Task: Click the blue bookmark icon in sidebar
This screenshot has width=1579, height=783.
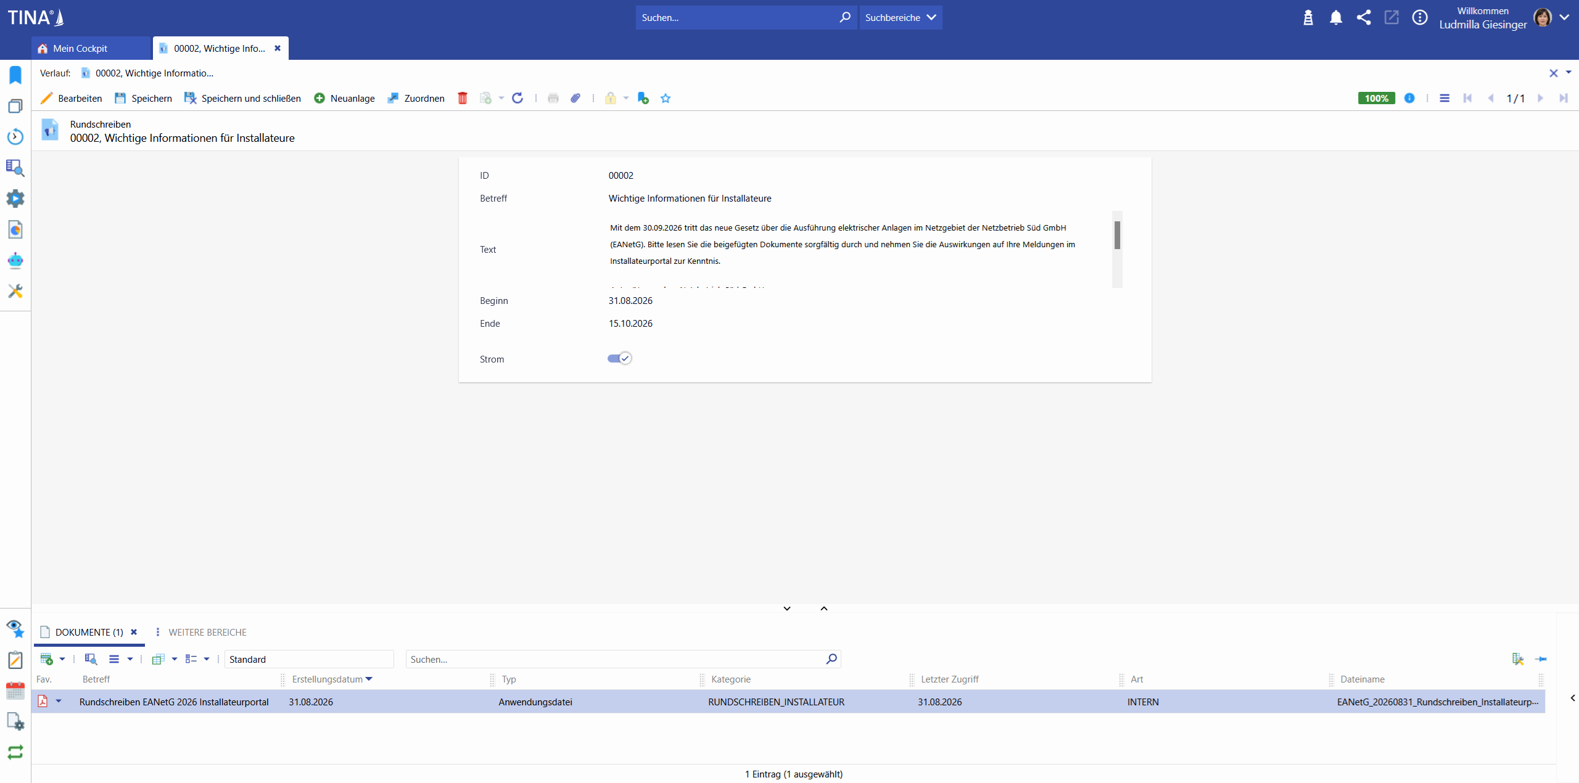Action: (15, 75)
